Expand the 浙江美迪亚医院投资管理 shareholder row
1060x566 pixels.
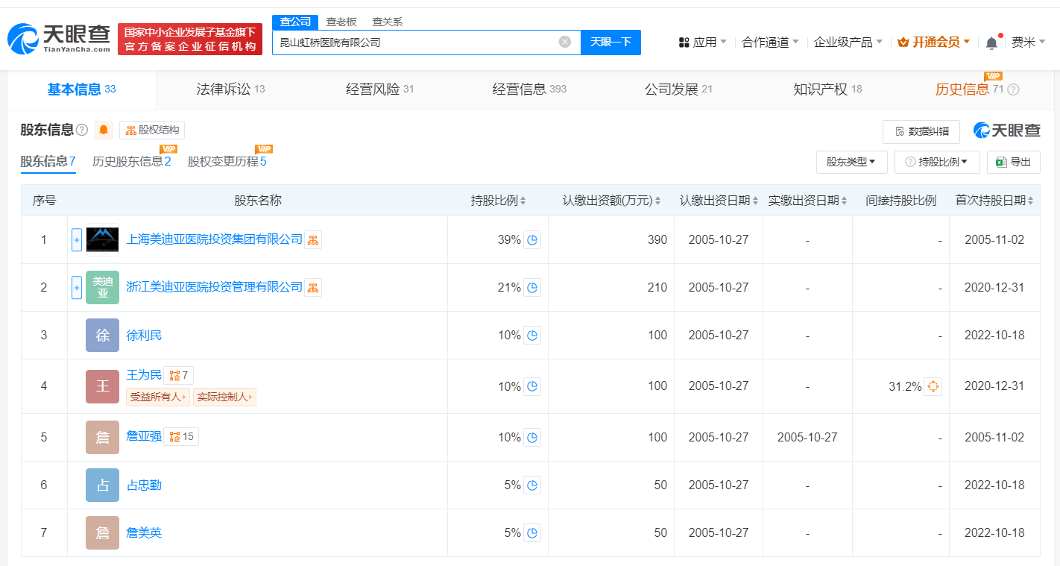click(x=76, y=288)
